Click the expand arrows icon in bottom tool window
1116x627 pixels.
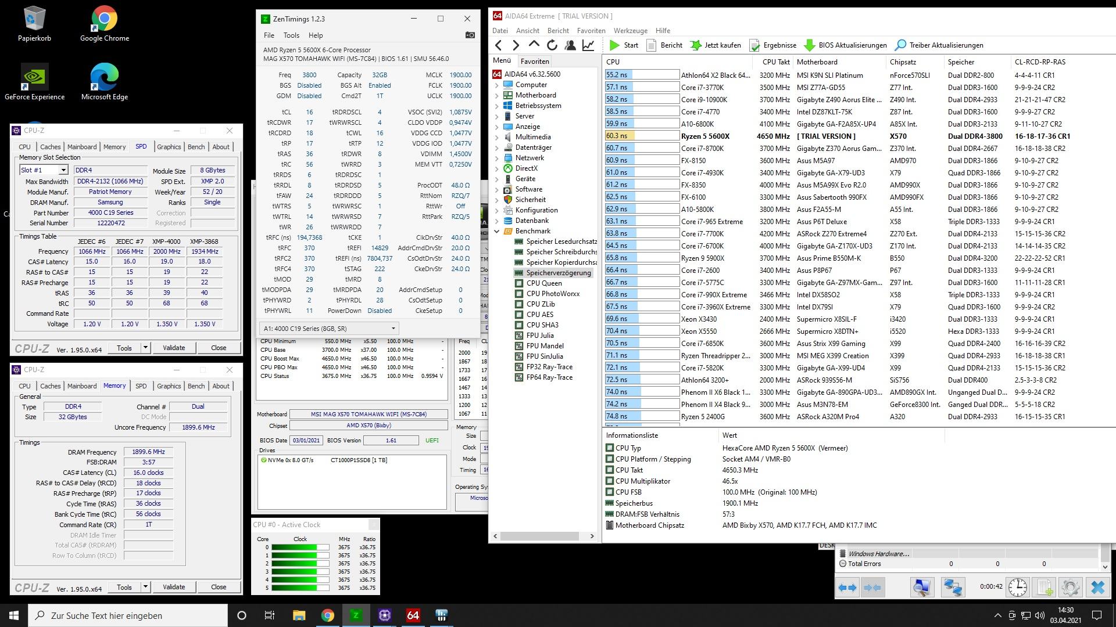[x=847, y=588]
